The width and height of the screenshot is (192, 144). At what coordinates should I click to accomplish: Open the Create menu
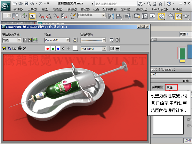click(x=72, y=9)
